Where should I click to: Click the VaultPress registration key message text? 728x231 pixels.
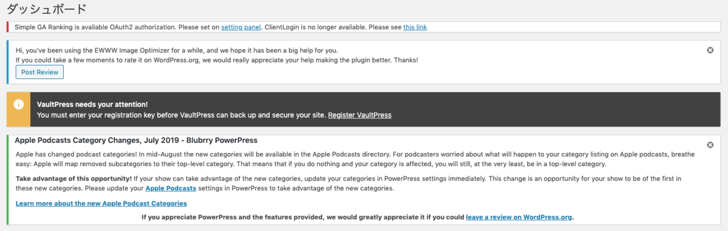[x=182, y=115]
